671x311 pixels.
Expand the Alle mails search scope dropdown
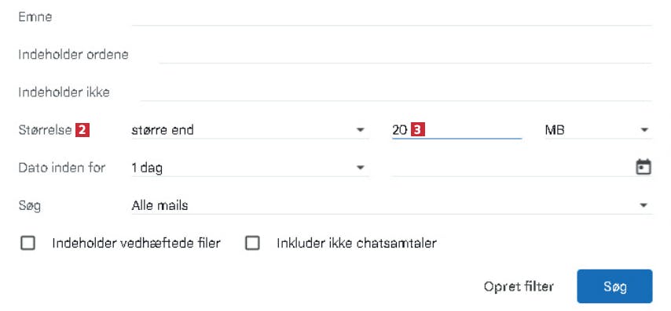point(391,205)
